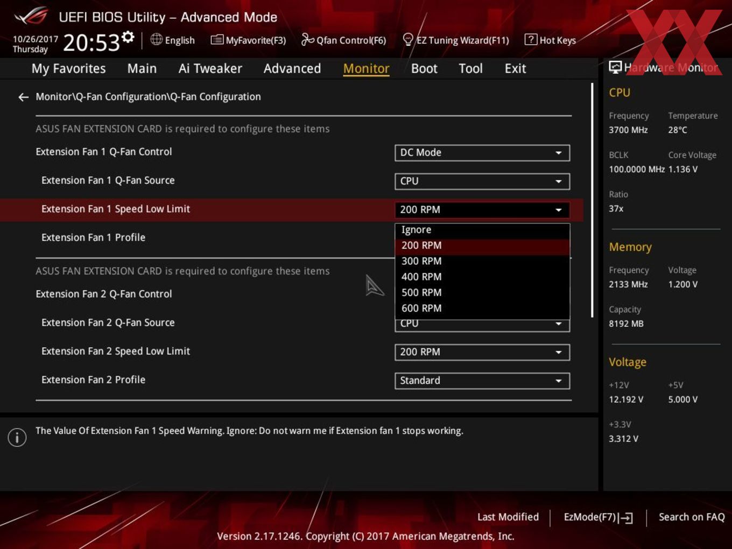732x549 pixels.
Task: Click the English language button
Action: (x=172, y=40)
